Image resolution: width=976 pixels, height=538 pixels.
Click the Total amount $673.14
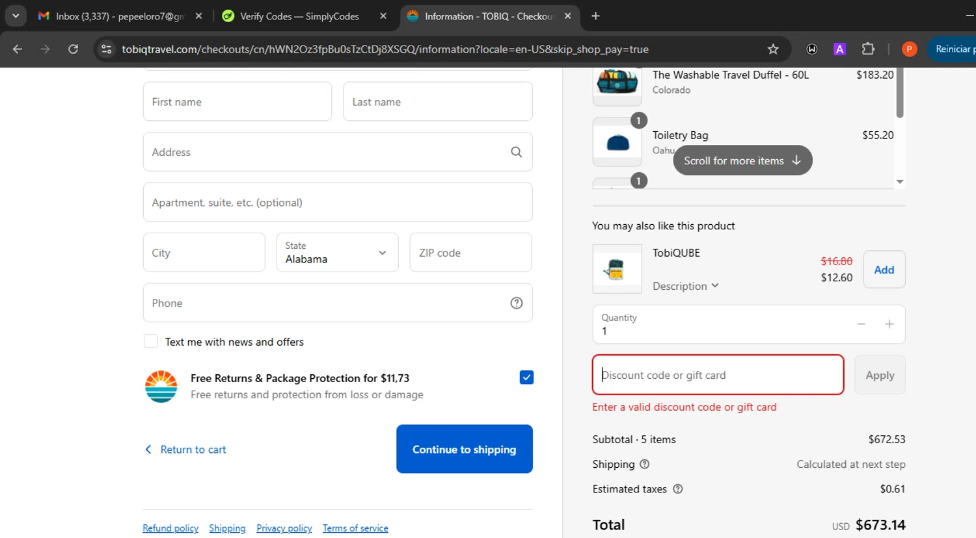point(880,525)
